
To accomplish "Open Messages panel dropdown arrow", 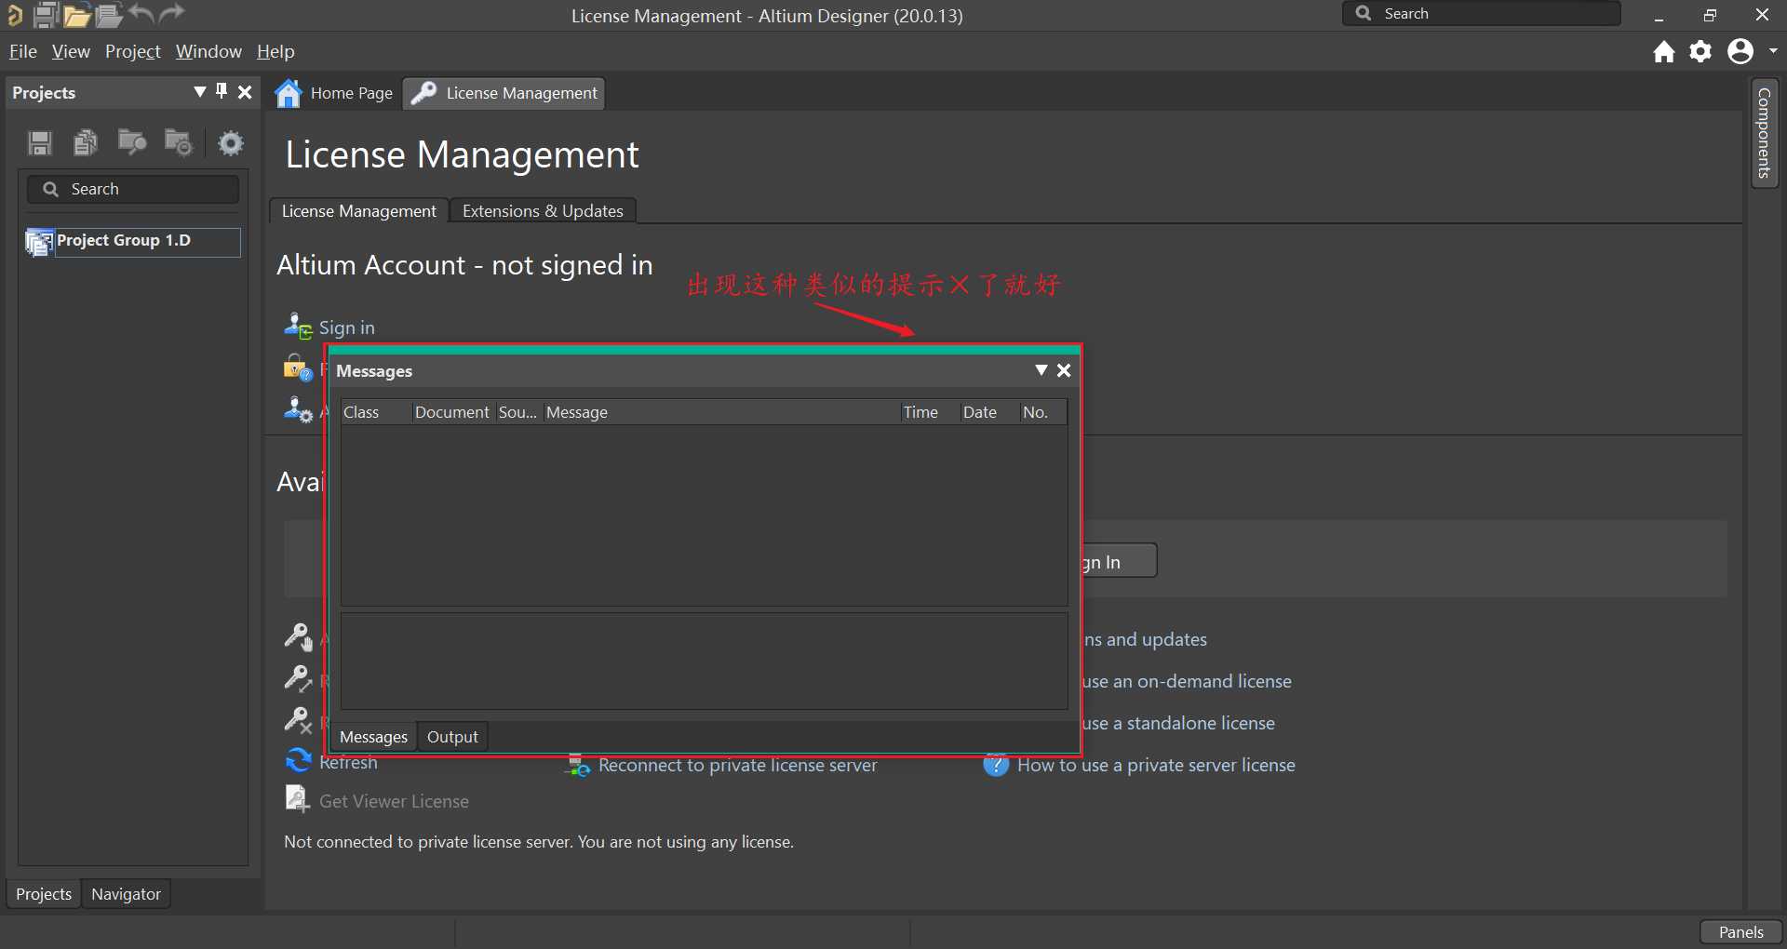I will [x=1041, y=370].
